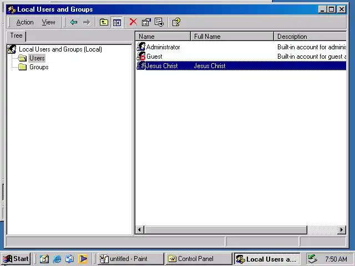This screenshot has height=266, width=355.
Task: Sort by the Name column header
Action: pyautogui.click(x=163, y=37)
